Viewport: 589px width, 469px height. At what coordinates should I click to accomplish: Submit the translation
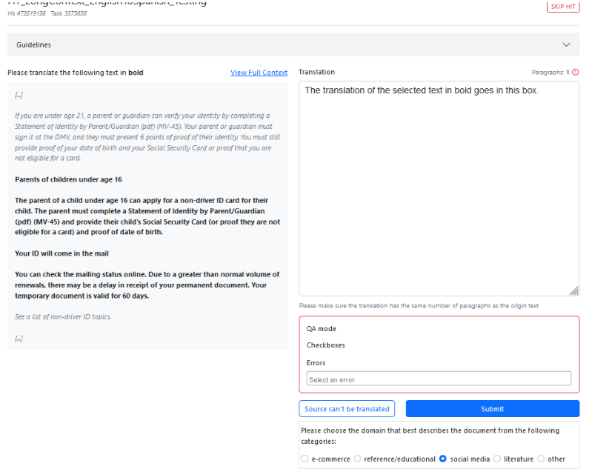(492, 409)
